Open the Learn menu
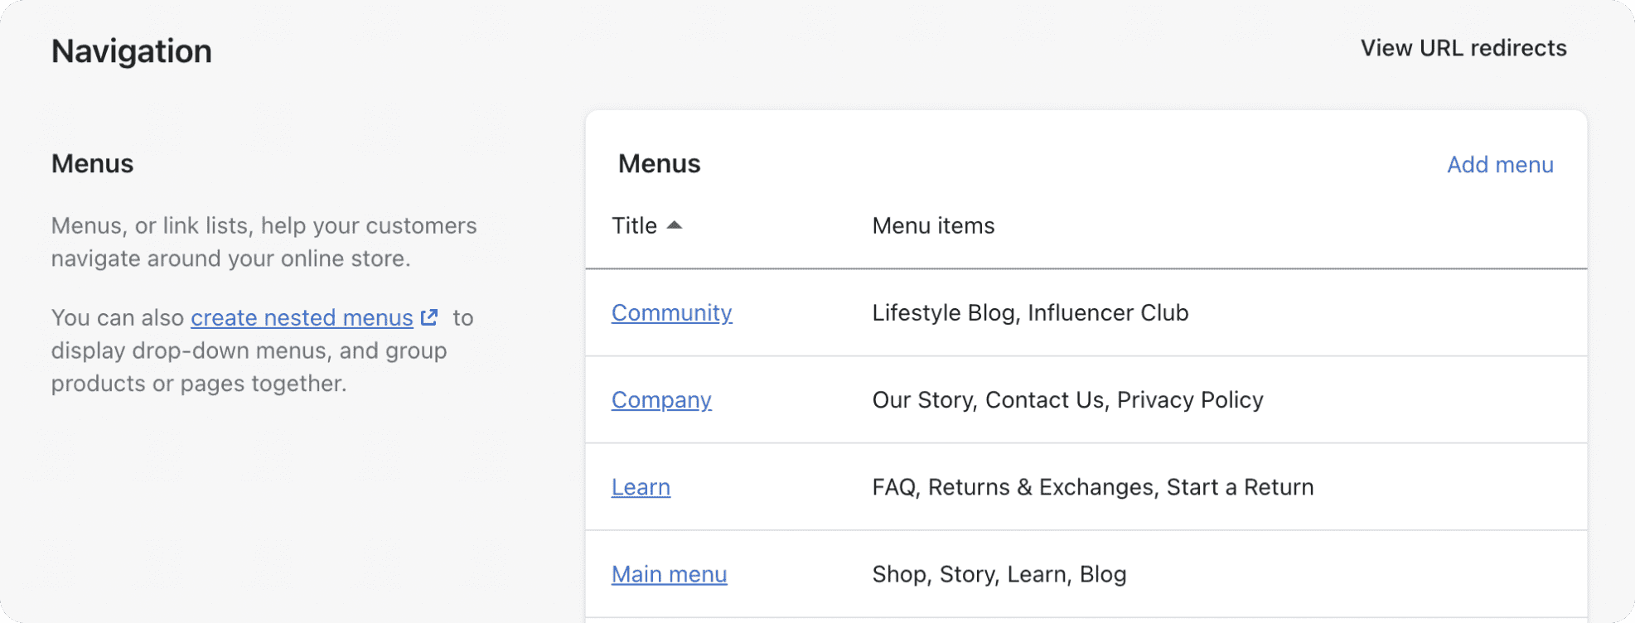 tap(641, 487)
